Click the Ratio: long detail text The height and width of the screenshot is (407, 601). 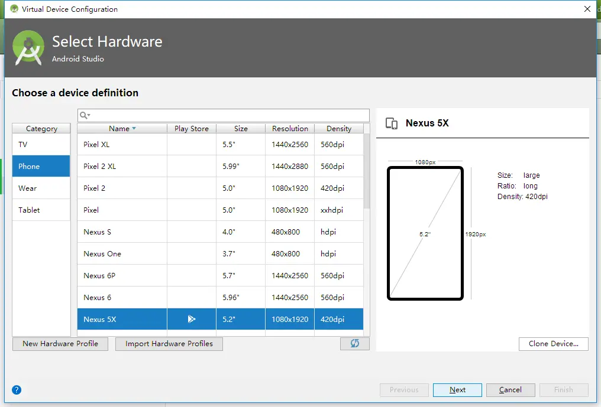click(518, 185)
